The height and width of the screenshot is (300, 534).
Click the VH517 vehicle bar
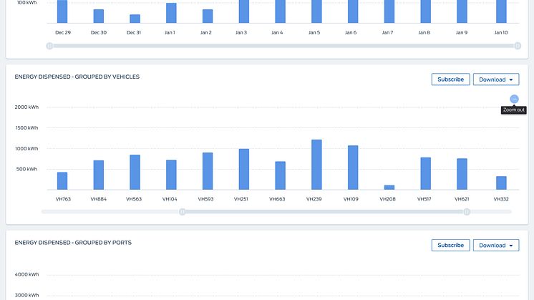[x=426, y=173]
